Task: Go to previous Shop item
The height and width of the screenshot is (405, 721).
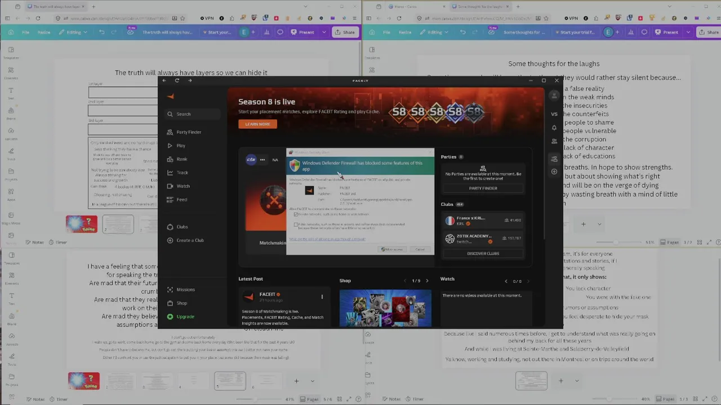Action: click(x=405, y=281)
